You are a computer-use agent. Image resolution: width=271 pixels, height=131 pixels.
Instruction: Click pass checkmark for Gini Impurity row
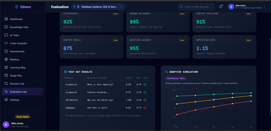(x=145, y=84)
